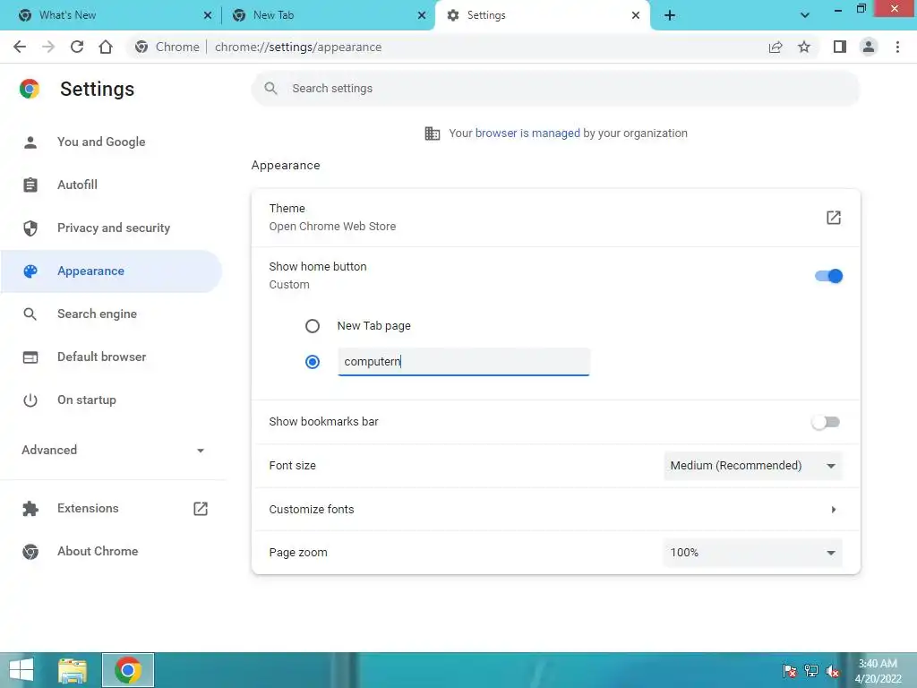Open the Windows Start menu
The width and height of the screenshot is (917, 688).
tap(21, 670)
